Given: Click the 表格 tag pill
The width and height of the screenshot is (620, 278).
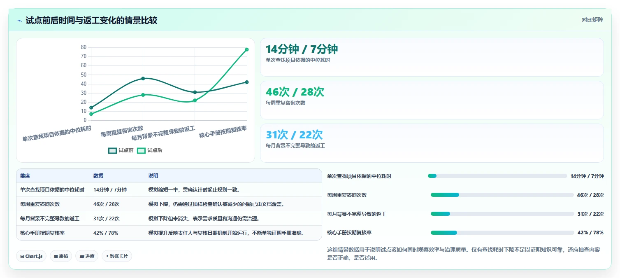Looking at the screenshot, I should click(61, 256).
